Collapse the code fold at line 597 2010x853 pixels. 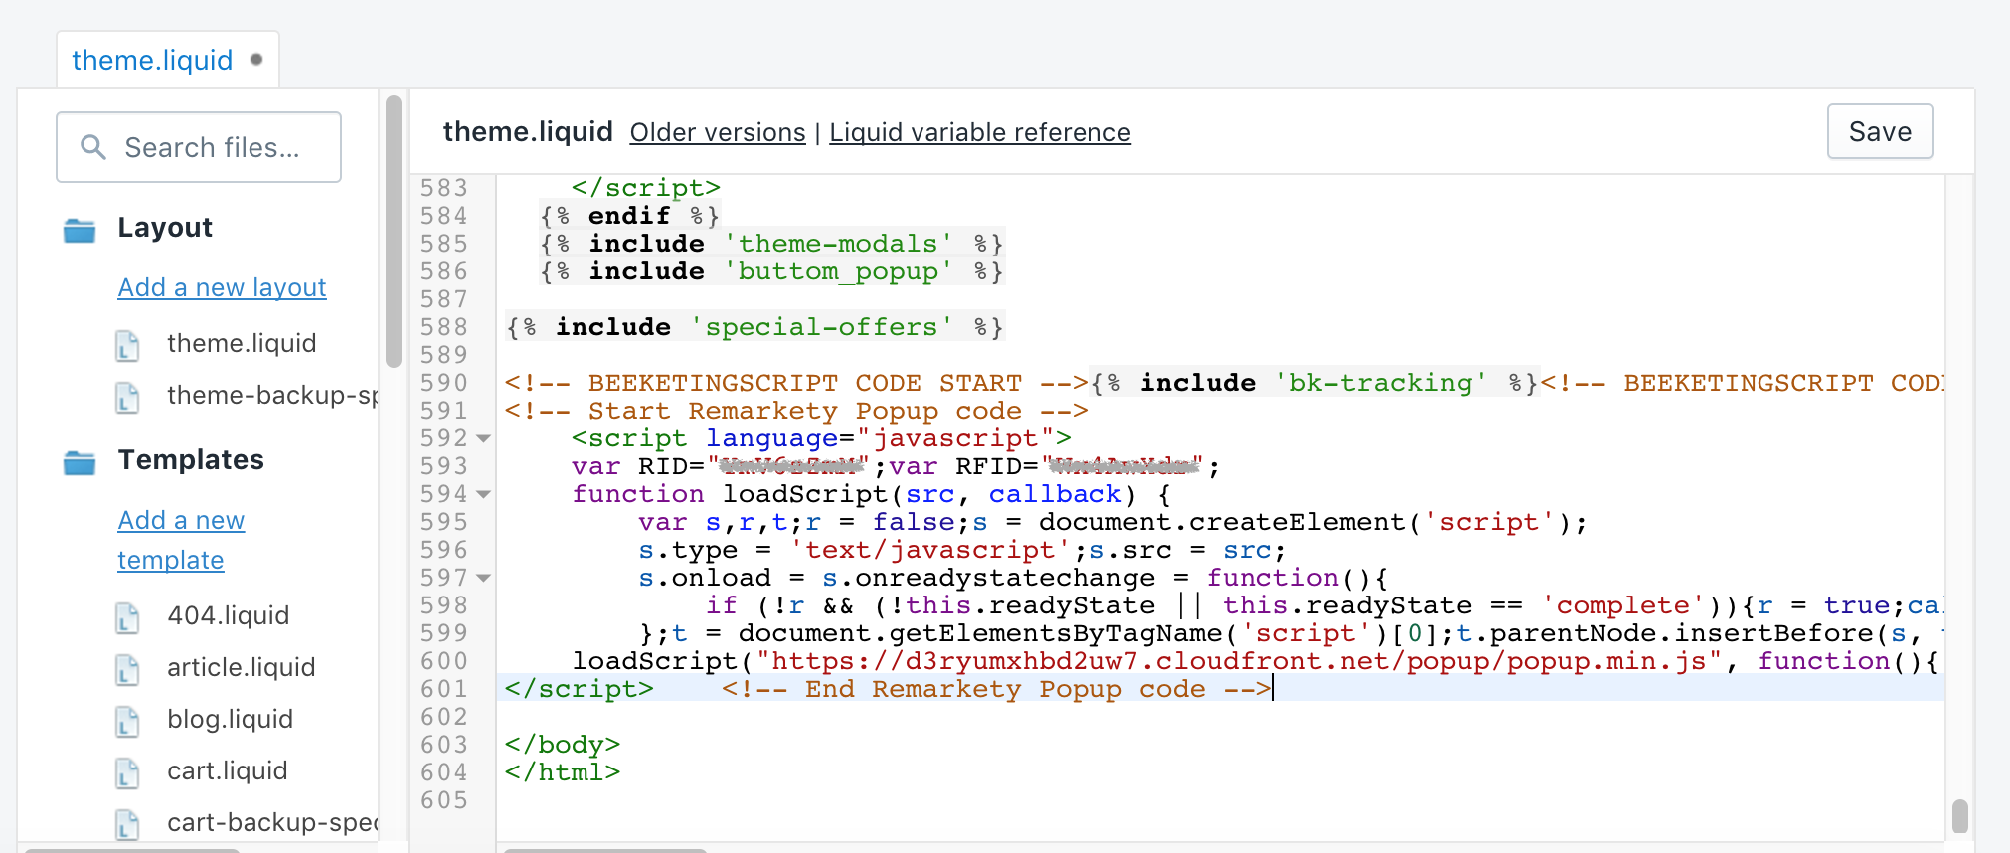[x=484, y=578]
